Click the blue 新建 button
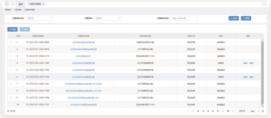The width and height of the screenshot is (271, 118). (x=12, y=29)
